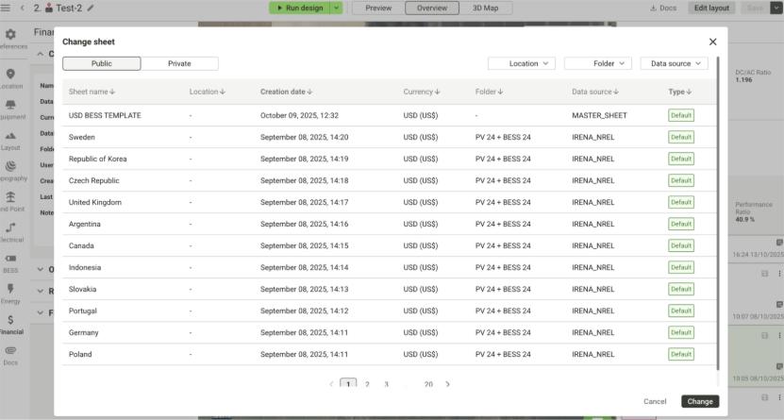Open Topography section in sidebar
This screenshot has height=420, width=784.
10,171
